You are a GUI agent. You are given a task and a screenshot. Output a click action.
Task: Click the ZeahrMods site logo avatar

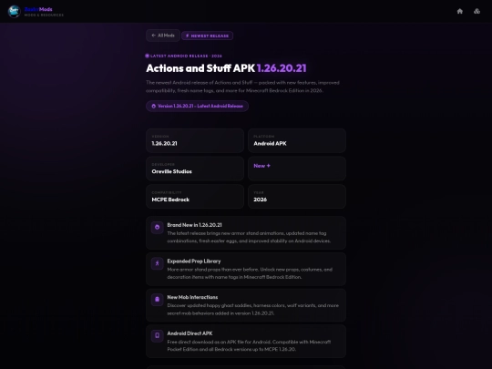(x=14, y=11)
